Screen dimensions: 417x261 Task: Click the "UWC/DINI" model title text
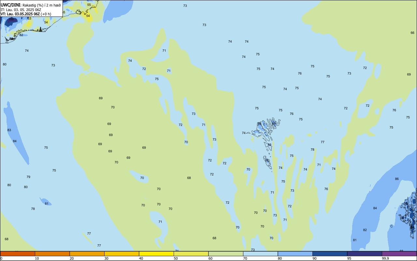10,5
